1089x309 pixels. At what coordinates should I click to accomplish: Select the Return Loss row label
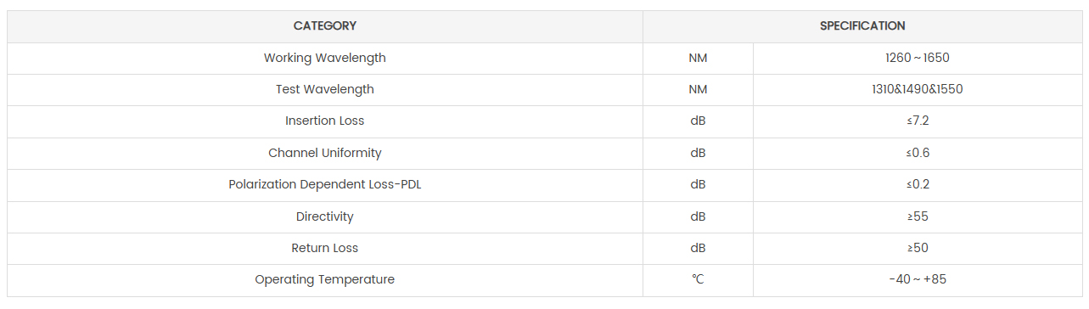pos(325,248)
